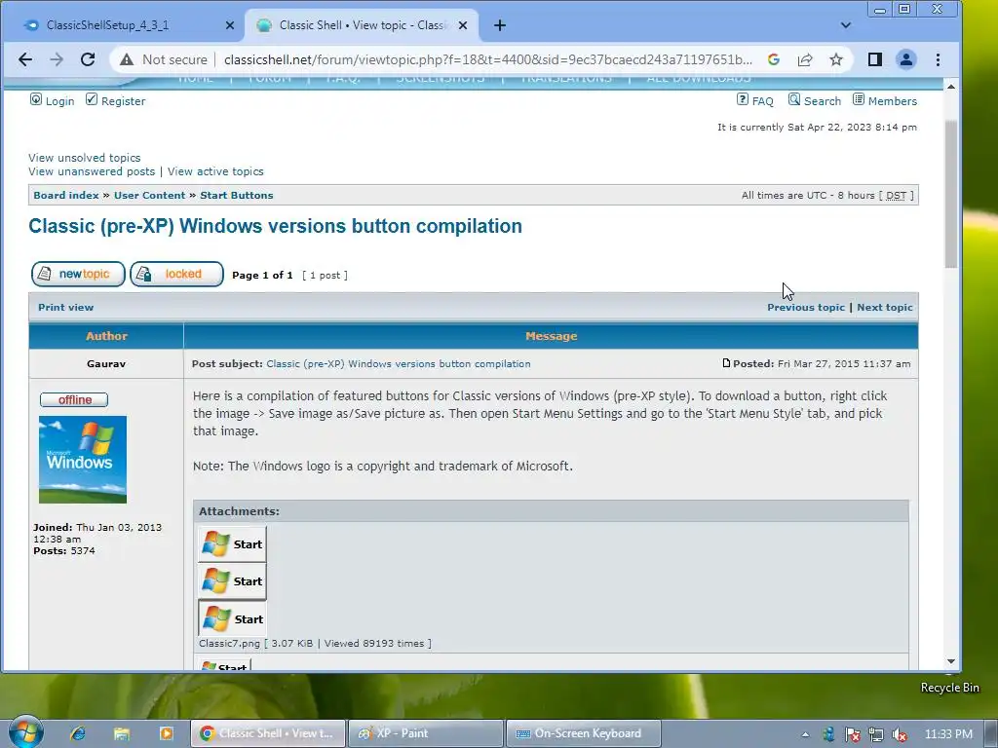Click the offline status badge
Screen dimensions: 998x748
pyautogui.click(x=74, y=399)
